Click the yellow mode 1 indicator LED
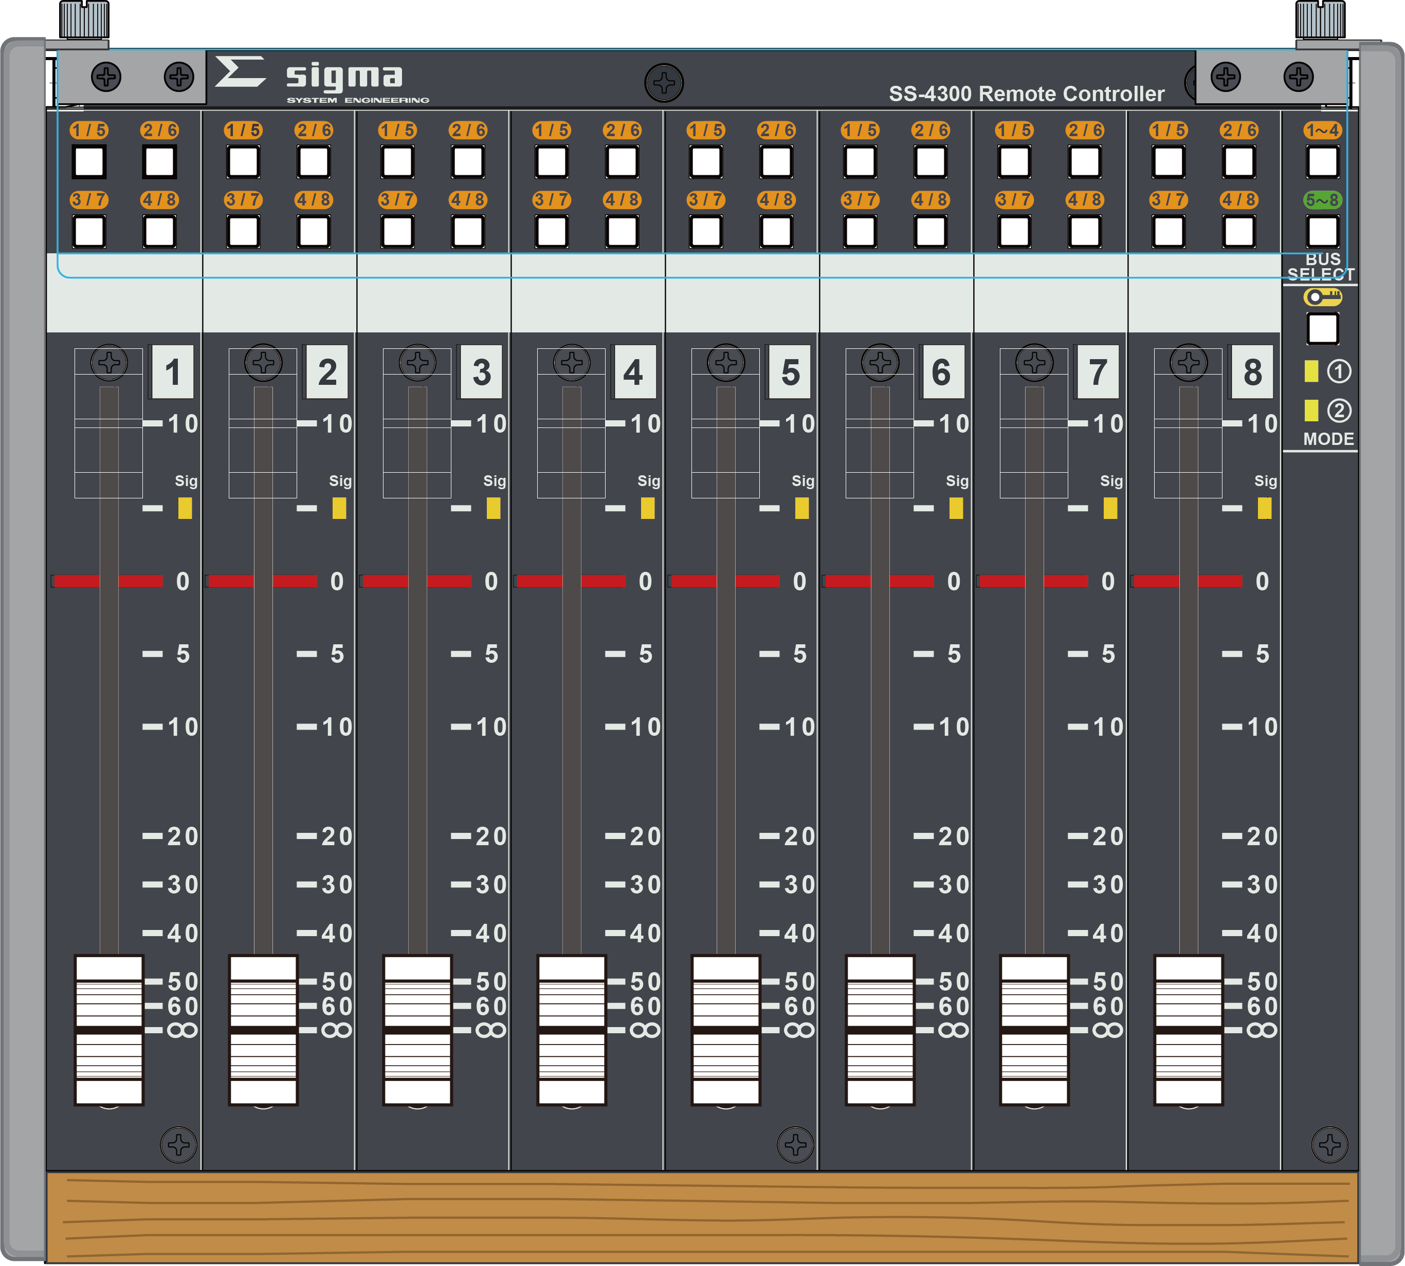The image size is (1405, 1266). pyautogui.click(x=1311, y=371)
